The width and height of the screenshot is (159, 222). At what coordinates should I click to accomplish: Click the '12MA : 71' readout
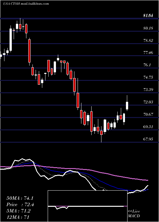pyautogui.click(x=18, y=217)
